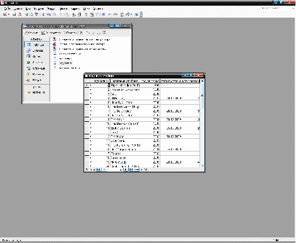This screenshot has height=243, width=296.
Task: Click the File Search icon in the toolbar
Action: pyautogui.click(x=20, y=15)
